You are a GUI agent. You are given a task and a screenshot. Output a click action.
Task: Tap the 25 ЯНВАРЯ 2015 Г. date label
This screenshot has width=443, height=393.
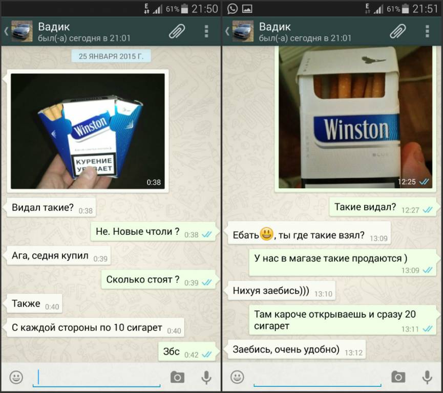(x=111, y=56)
